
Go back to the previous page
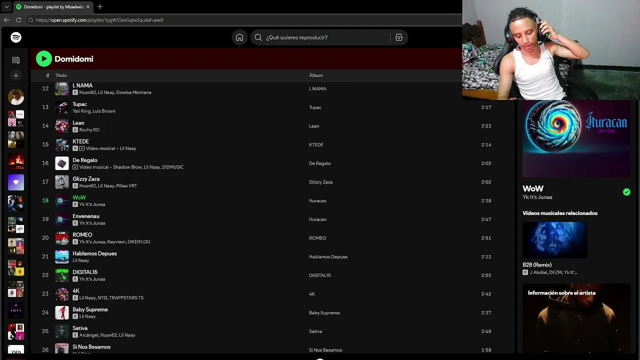point(6,20)
